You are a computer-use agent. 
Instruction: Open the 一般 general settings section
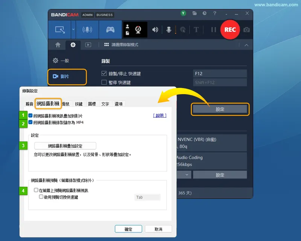pos(61,61)
